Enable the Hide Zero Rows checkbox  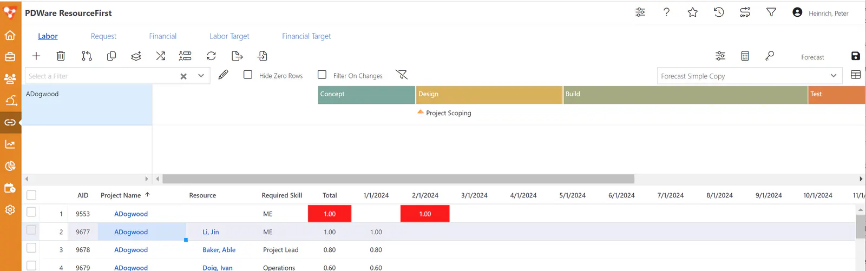click(x=248, y=75)
